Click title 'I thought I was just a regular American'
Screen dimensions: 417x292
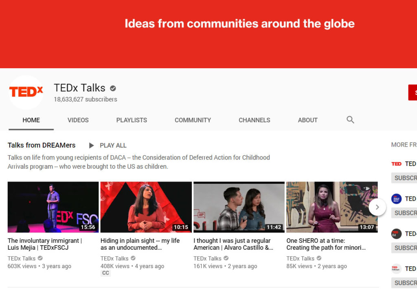point(233,244)
